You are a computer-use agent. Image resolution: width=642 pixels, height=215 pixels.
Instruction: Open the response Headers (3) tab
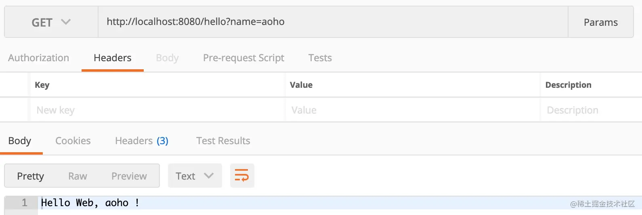pos(142,141)
